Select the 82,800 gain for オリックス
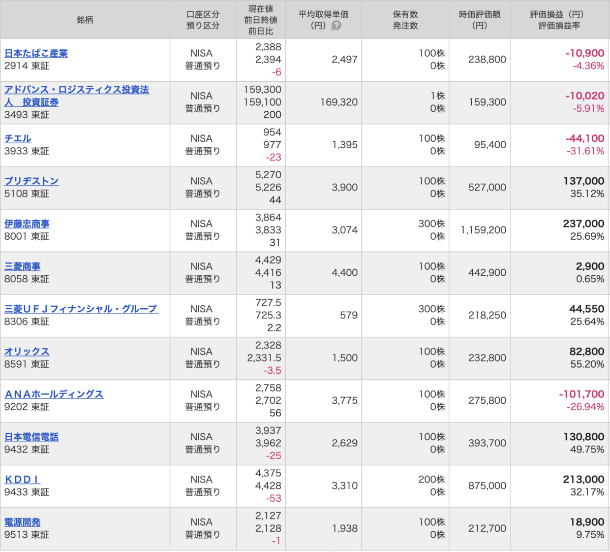 (587, 352)
